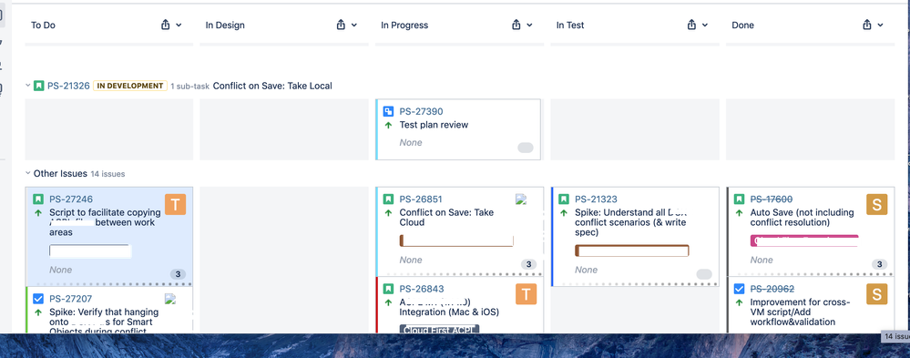
Task: Click the blue task checkbox icon on PS-27207
Action: click(x=38, y=299)
